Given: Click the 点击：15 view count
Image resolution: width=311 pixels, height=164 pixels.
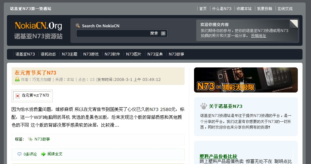Looking at the screenshot, I should [86, 80].
